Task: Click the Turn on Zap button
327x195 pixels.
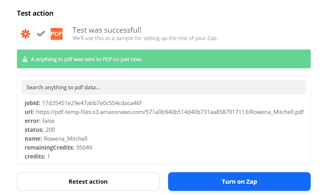Action: 239,181
